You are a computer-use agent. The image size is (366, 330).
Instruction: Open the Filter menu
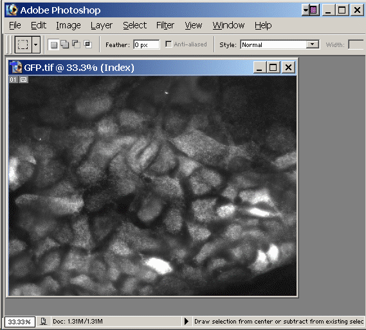click(165, 25)
